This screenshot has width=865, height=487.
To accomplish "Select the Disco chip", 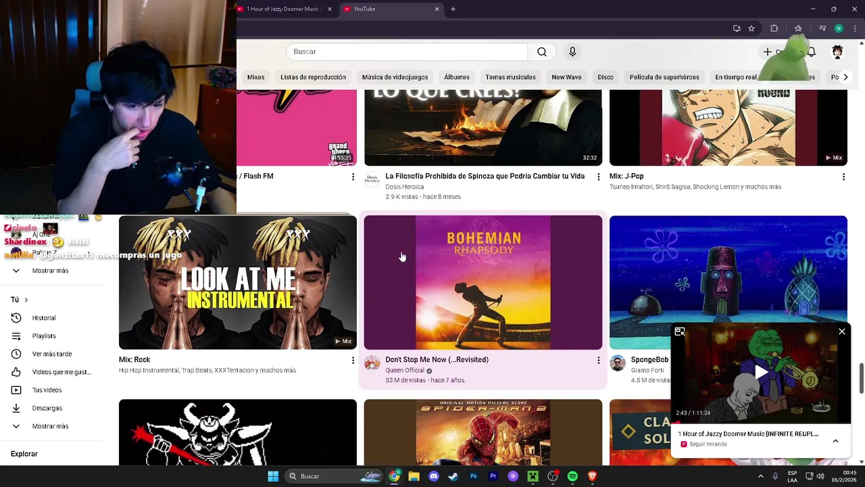I will click(x=605, y=77).
